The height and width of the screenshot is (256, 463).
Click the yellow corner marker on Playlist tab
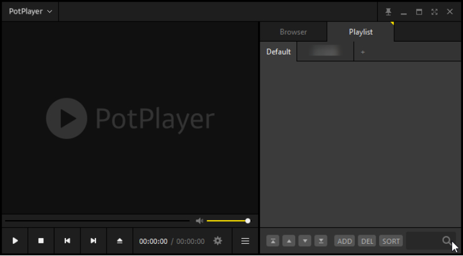pyautogui.click(x=392, y=23)
